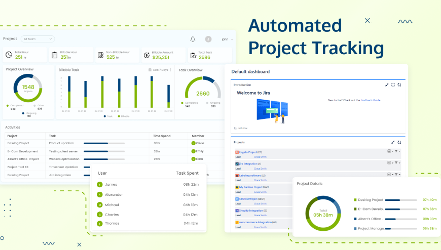This screenshot has width=441, height=250.
Task: Click Grace Smith lead under Crypto Project
Action: pos(260,157)
